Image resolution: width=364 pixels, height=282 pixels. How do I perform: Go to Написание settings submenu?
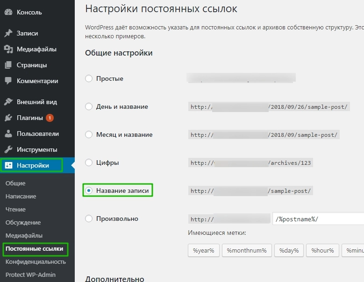[x=21, y=197]
